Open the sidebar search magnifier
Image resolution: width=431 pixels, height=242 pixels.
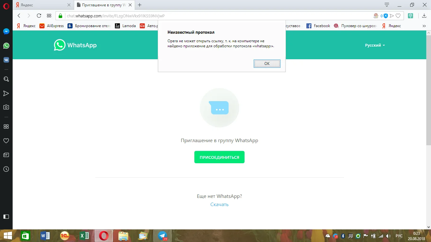pos(6,79)
